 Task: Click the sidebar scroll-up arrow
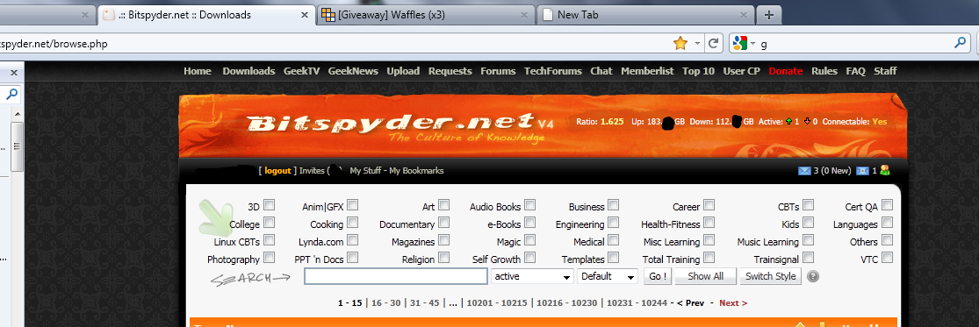coord(17,114)
